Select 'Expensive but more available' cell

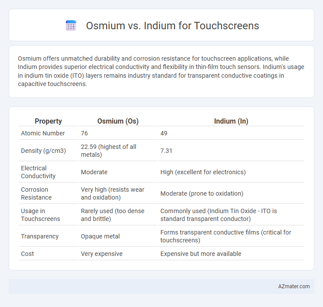[x=201, y=254]
